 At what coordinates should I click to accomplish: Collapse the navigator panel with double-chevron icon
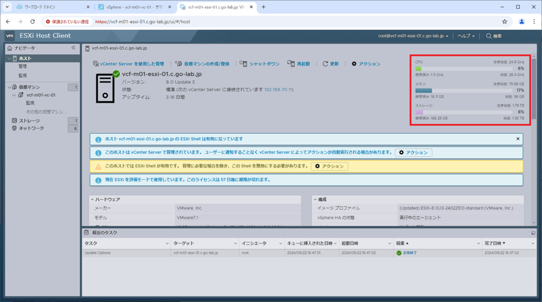[x=74, y=48]
